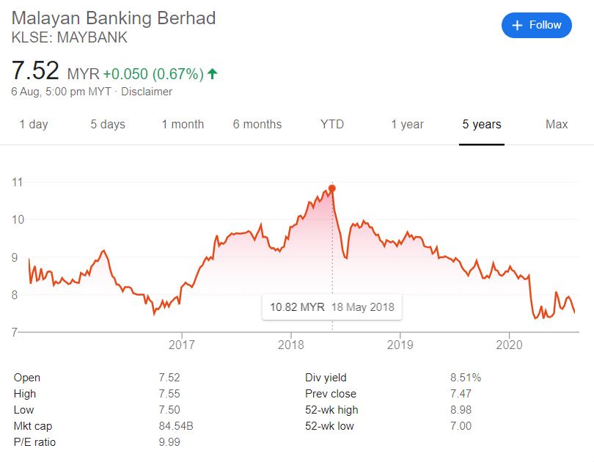
Task: View the 1 year chart range
Action: 407,124
